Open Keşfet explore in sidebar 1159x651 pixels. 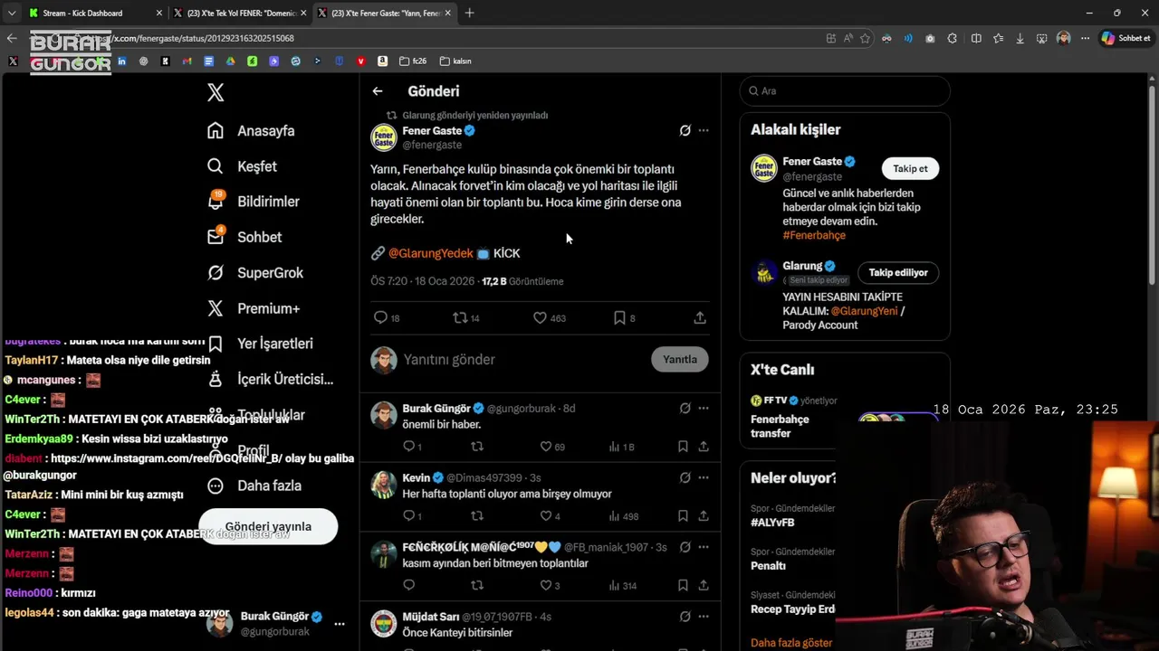[x=242, y=166]
